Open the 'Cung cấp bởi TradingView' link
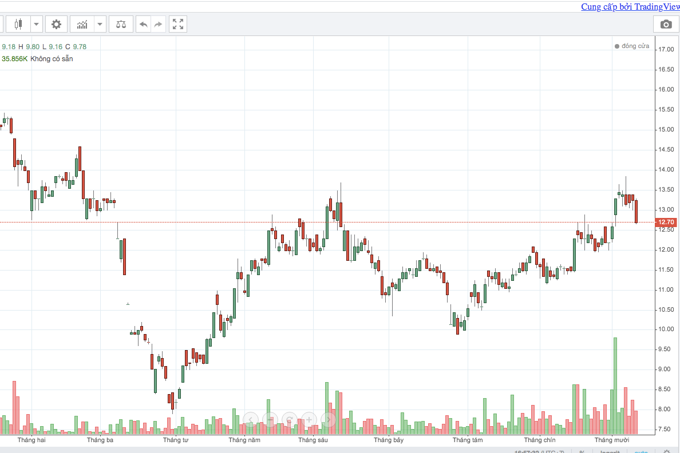Screen dimensions: 680x453 coord(630,6)
